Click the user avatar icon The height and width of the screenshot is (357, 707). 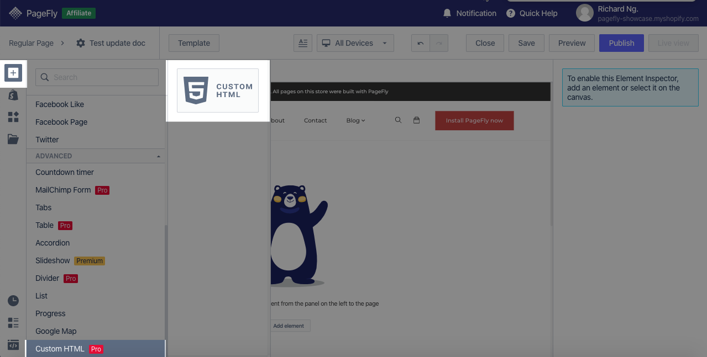585,13
